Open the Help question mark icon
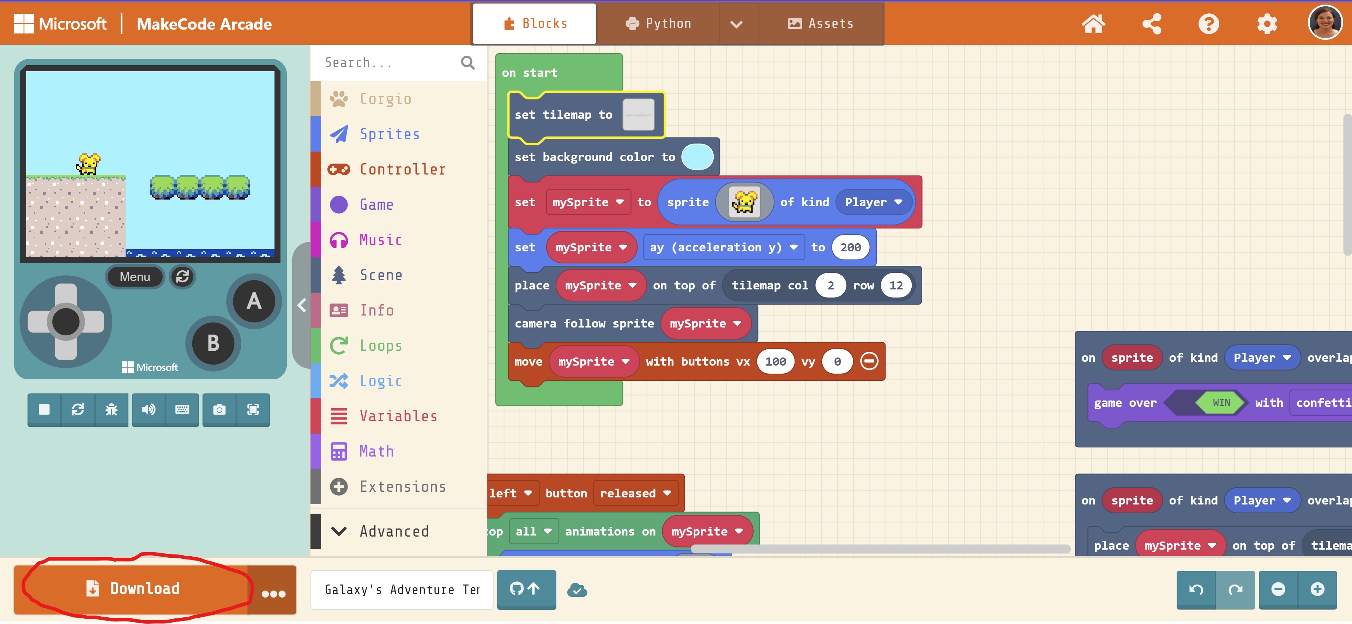Image resolution: width=1352 pixels, height=624 pixels. 1209,24
